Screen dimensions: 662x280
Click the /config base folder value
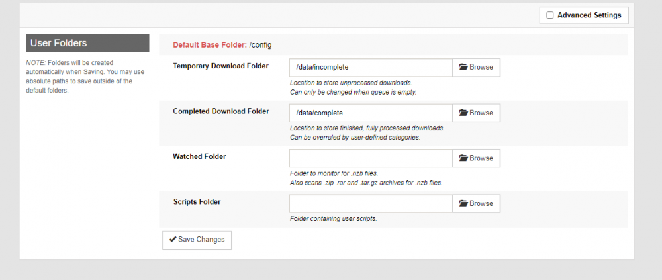point(260,45)
